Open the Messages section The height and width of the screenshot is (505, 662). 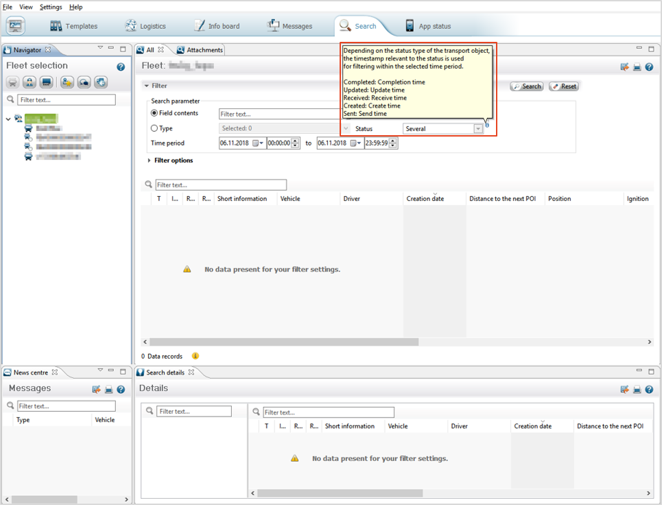pyautogui.click(x=289, y=26)
